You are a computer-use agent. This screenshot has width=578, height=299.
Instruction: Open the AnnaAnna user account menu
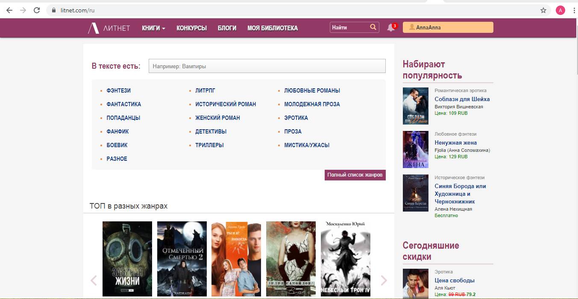[x=448, y=27]
